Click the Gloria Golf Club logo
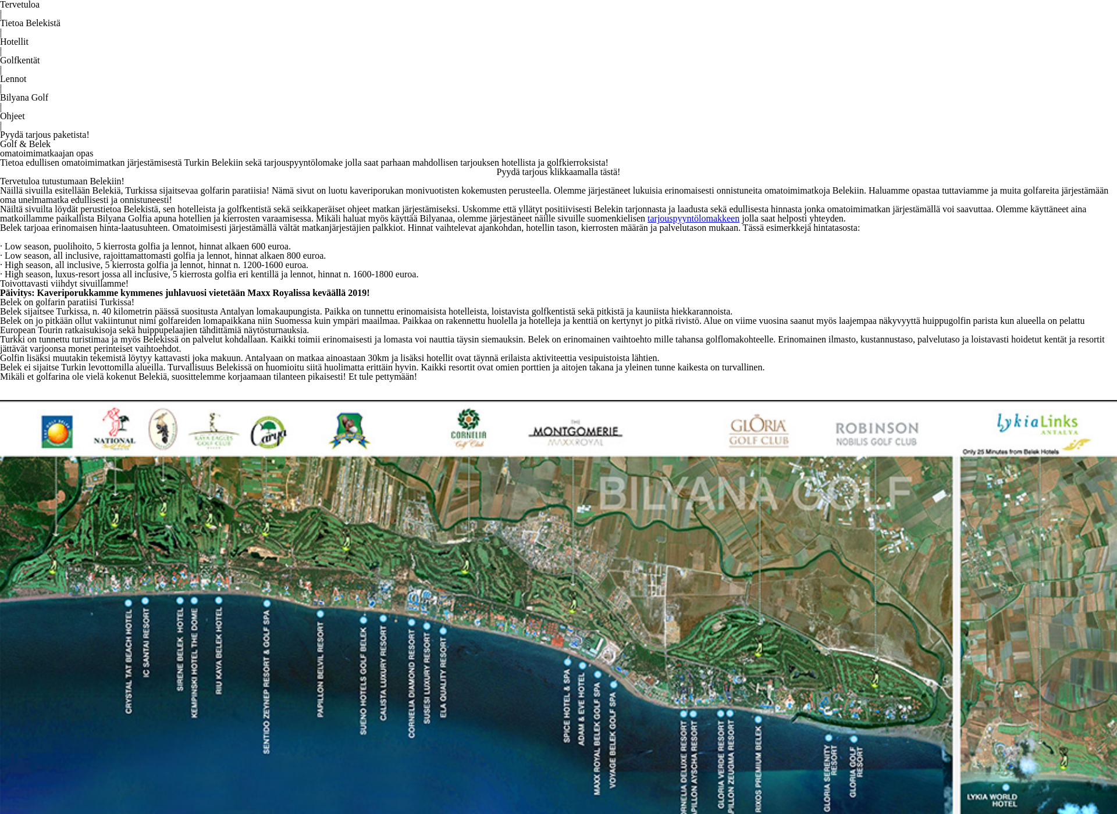The width and height of the screenshot is (1117, 814). 759,431
